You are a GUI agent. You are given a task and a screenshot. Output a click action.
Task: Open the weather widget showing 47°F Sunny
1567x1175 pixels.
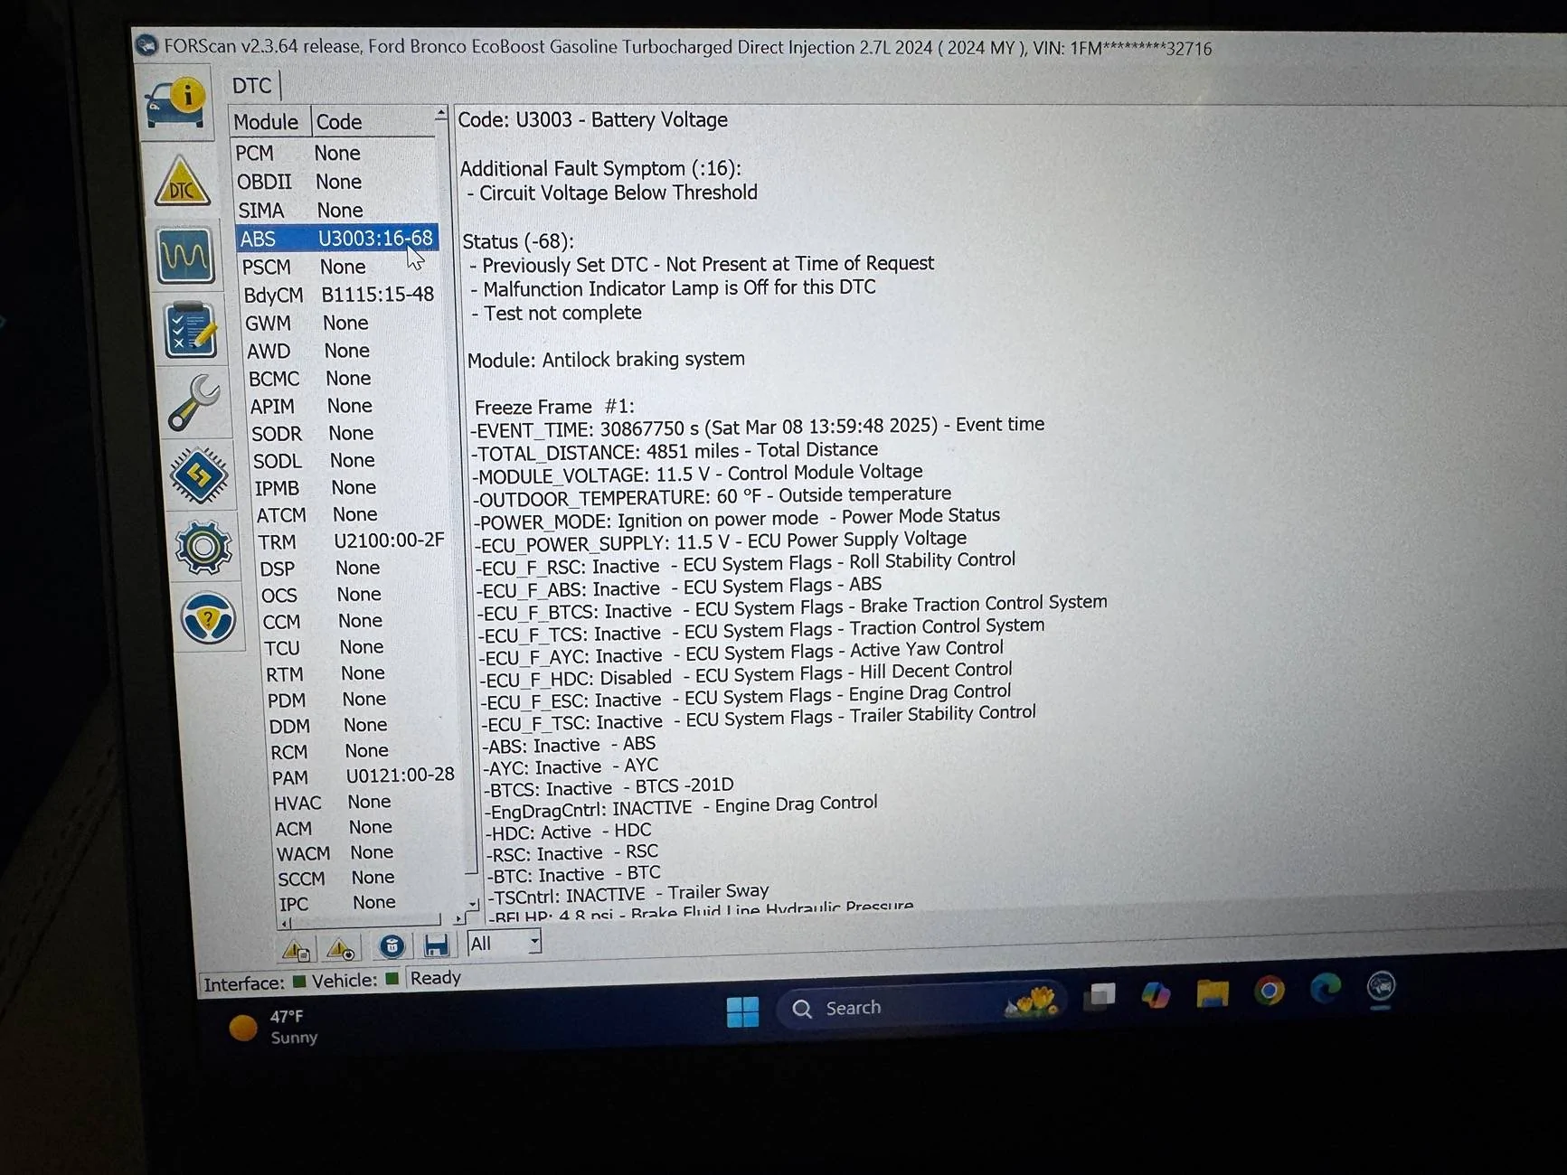[274, 1027]
